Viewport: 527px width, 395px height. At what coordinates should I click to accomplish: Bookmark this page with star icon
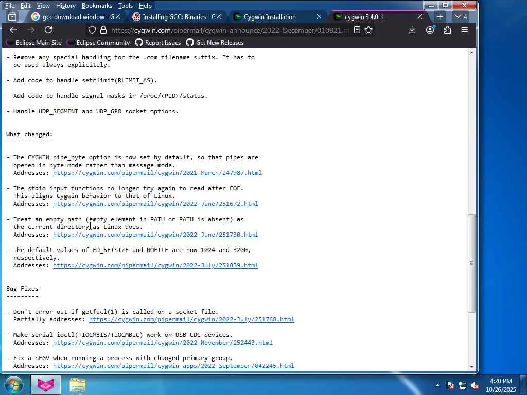coord(368,30)
